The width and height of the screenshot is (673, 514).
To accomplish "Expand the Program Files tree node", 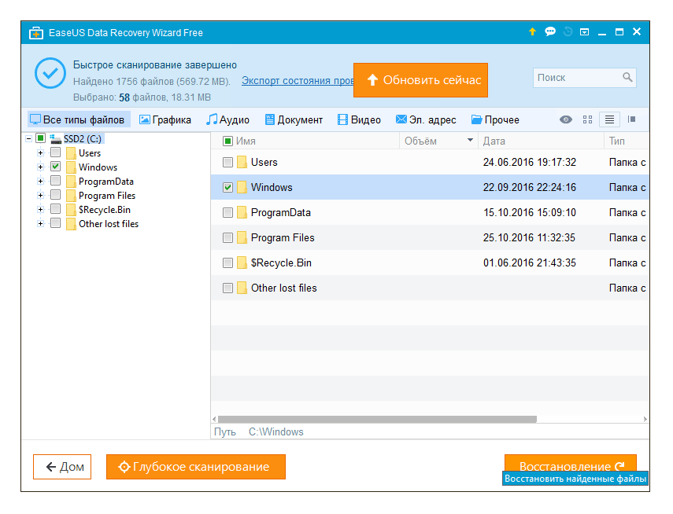I will [40, 196].
